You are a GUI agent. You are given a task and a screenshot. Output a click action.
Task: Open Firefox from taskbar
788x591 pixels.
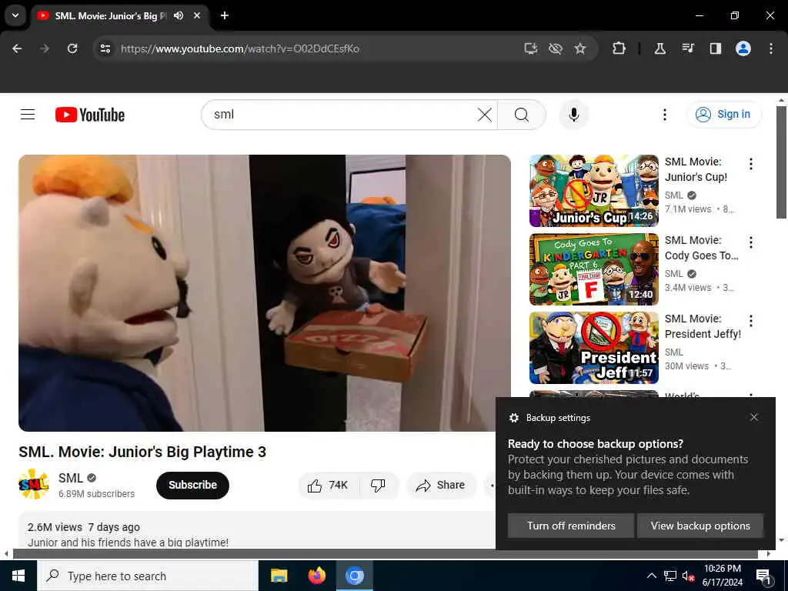point(316,576)
